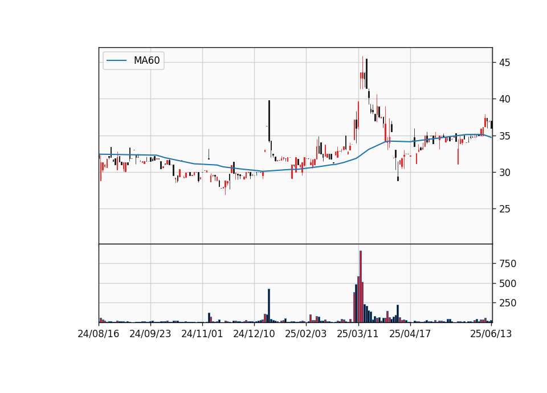Select the 25/02/03 date label

point(306,334)
